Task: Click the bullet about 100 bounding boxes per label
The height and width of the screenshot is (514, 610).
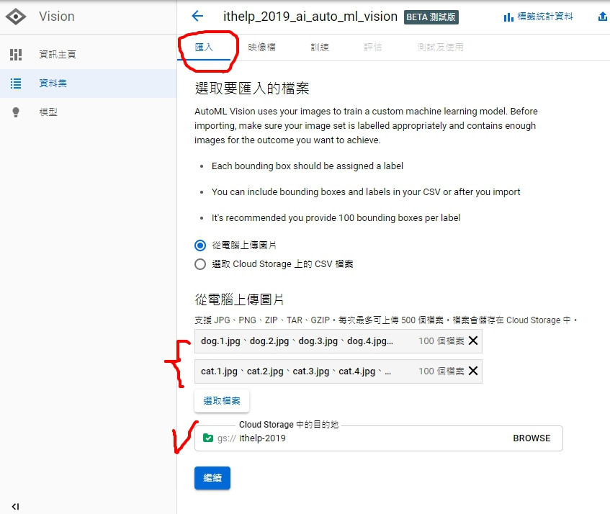Action: tap(336, 217)
